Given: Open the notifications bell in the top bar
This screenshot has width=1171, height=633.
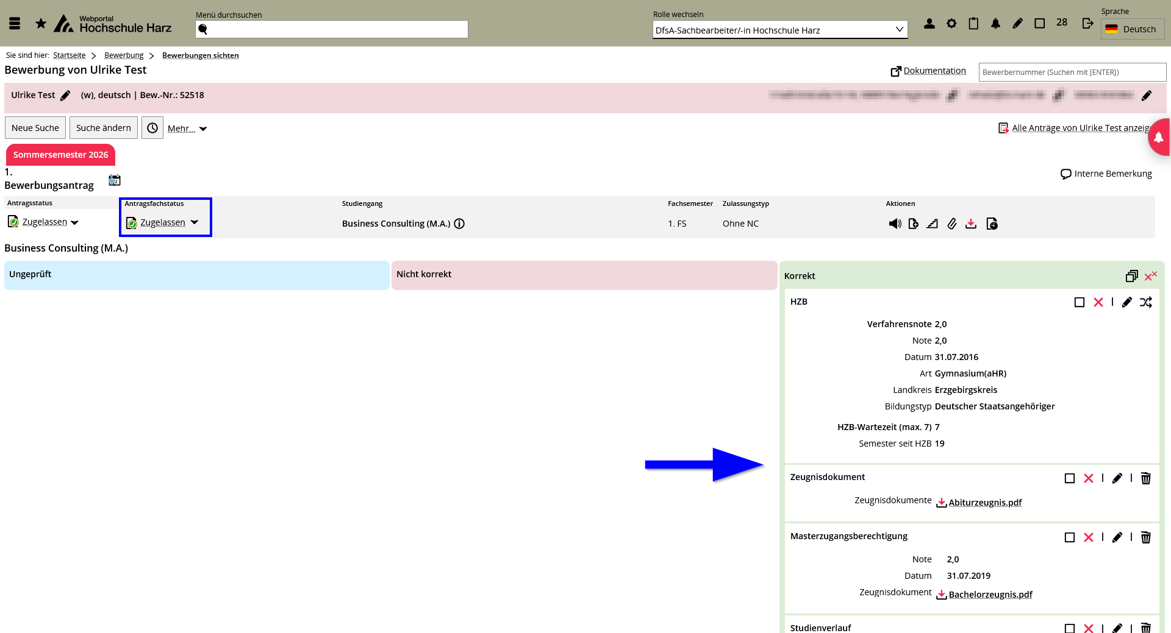Looking at the screenshot, I should tap(995, 23).
